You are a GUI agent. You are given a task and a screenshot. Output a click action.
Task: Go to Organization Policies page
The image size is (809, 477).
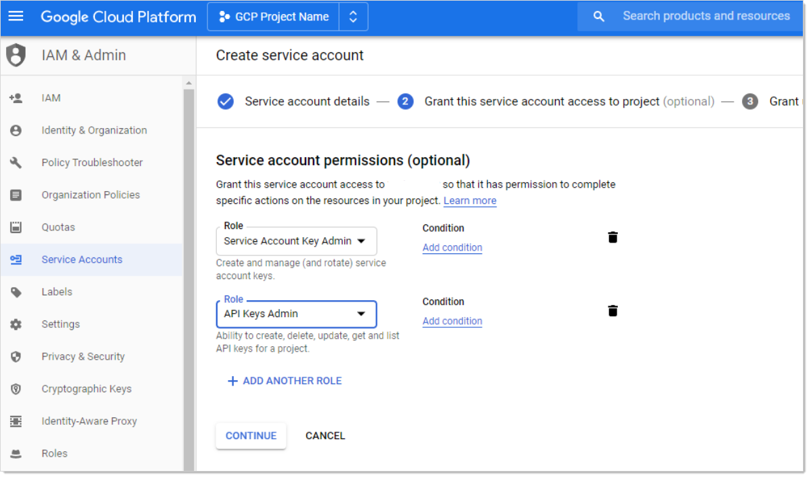point(90,195)
